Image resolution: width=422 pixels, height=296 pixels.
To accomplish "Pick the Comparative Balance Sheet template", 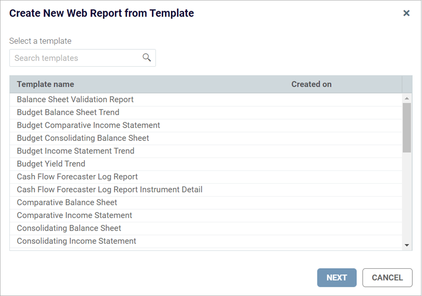I will pyautogui.click(x=67, y=202).
